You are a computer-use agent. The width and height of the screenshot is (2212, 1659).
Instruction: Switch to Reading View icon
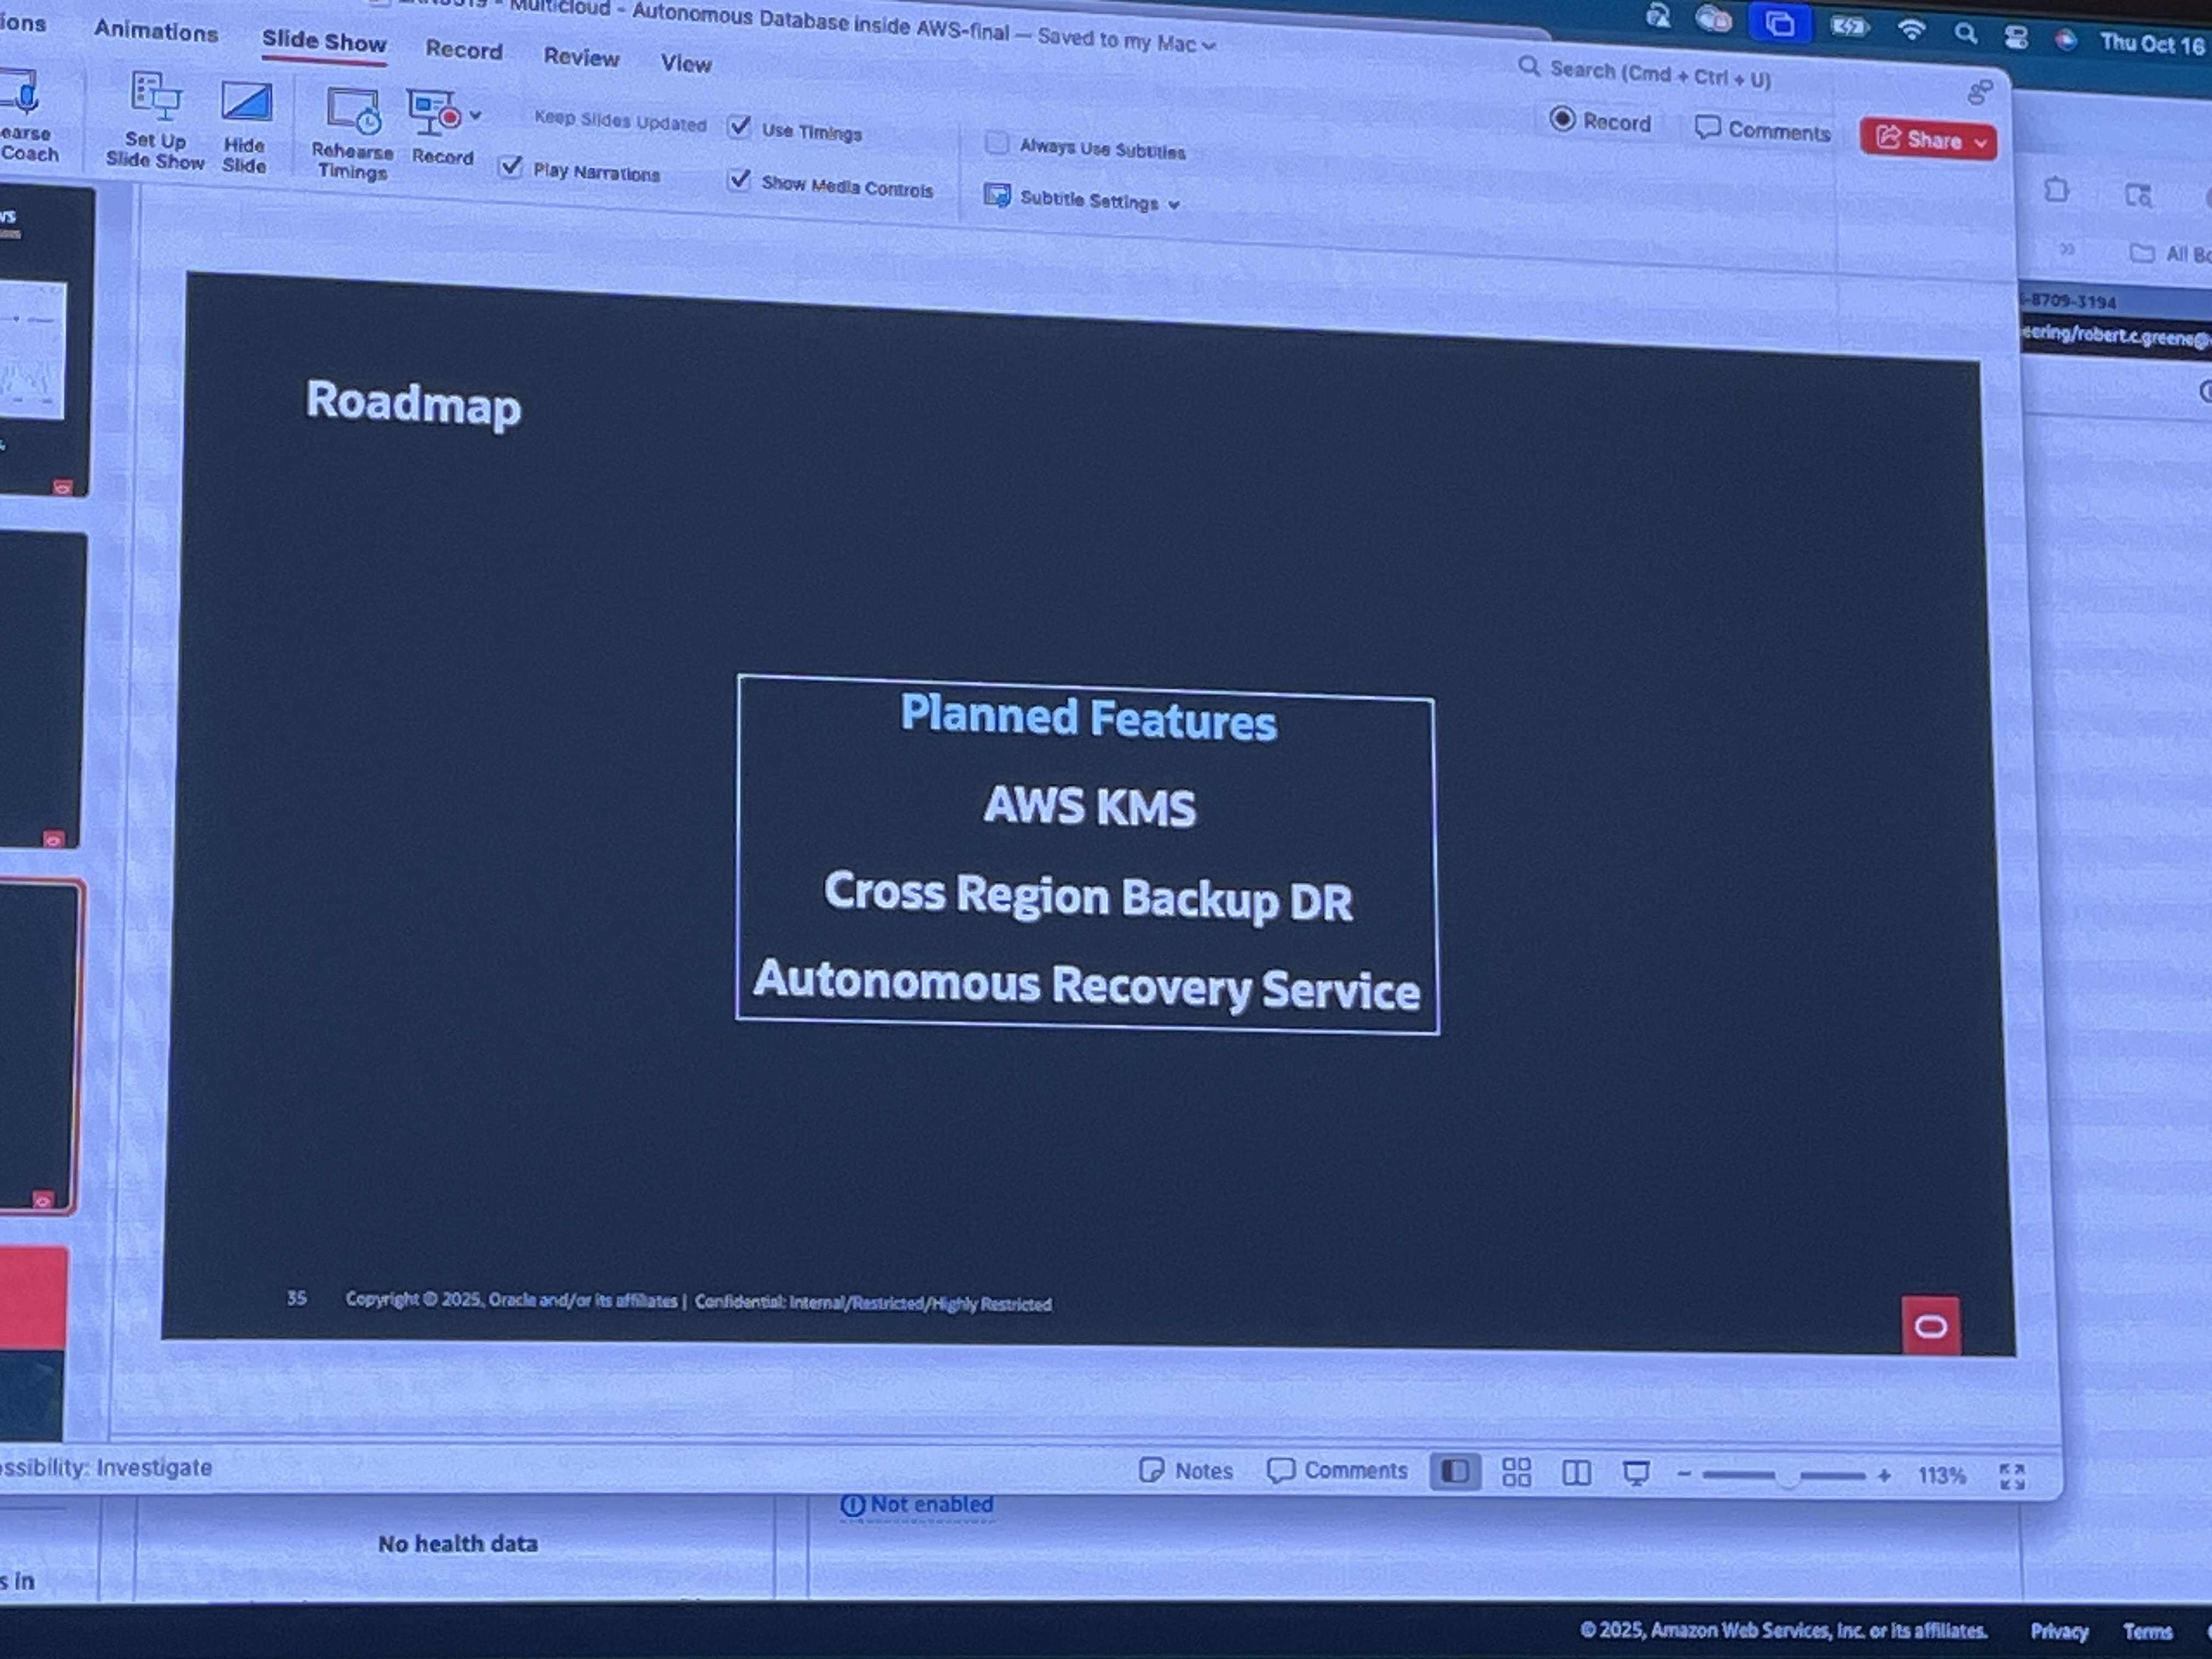click(1576, 1473)
